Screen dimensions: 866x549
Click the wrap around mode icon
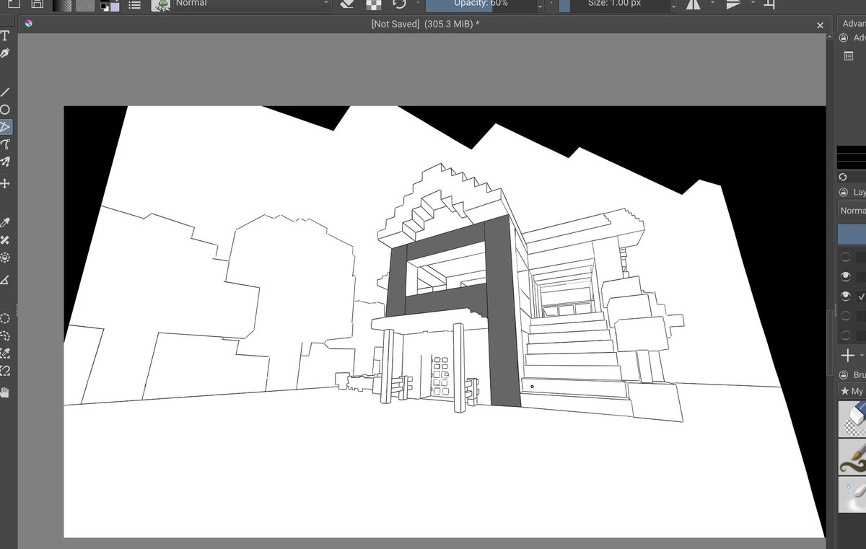770,4
